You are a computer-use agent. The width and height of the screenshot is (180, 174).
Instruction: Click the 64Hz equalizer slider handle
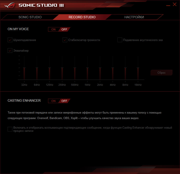pos(37,68)
